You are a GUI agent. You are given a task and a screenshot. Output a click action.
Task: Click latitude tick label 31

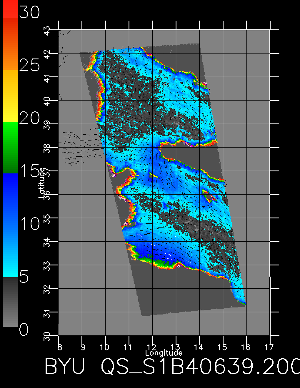click(x=47, y=313)
